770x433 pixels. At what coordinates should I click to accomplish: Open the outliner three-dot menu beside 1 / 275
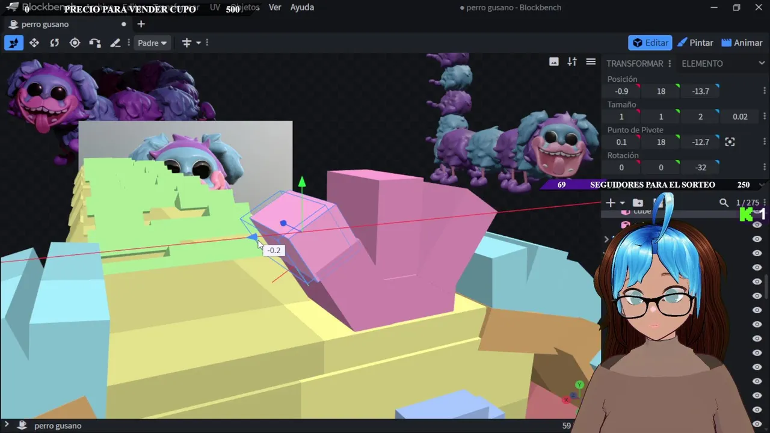point(765,203)
